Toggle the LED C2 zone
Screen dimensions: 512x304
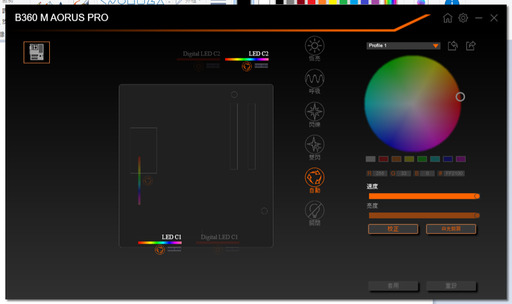point(247,66)
